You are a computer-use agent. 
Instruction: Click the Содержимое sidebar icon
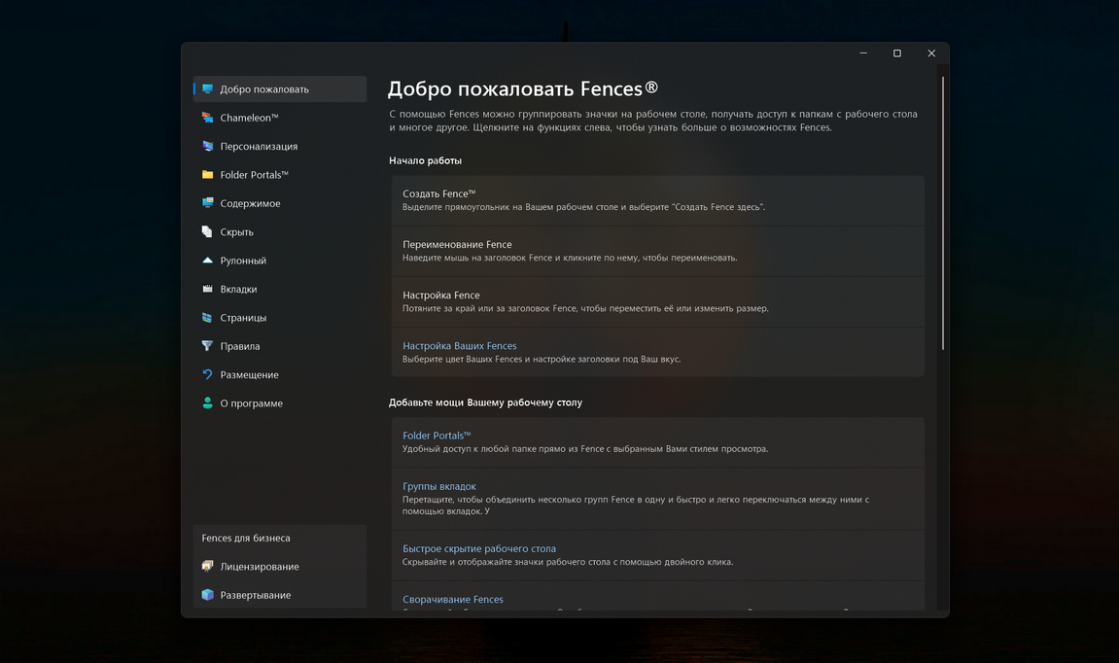(208, 203)
